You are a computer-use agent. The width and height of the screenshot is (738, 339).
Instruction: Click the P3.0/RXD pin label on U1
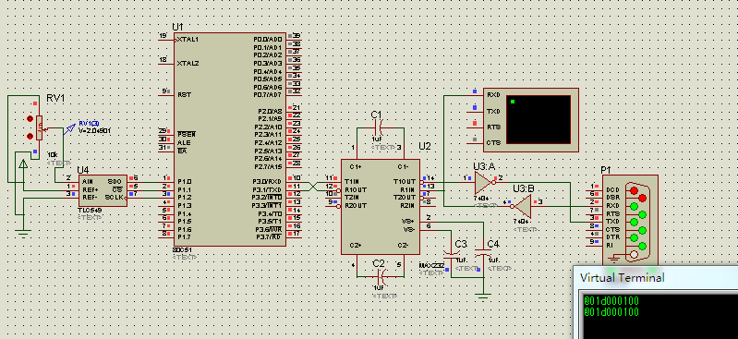pos(268,181)
